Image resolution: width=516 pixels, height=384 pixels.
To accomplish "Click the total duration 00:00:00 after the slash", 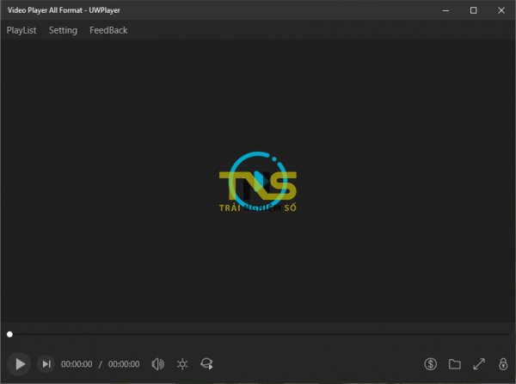I will click(x=124, y=364).
